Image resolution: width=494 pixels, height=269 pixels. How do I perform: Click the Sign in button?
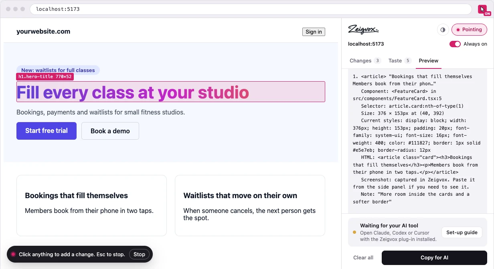point(314,32)
